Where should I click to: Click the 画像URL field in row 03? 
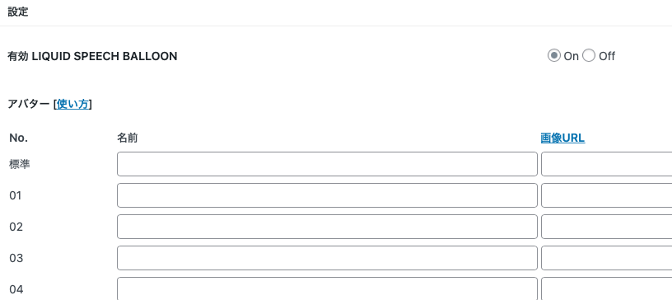[x=606, y=258]
